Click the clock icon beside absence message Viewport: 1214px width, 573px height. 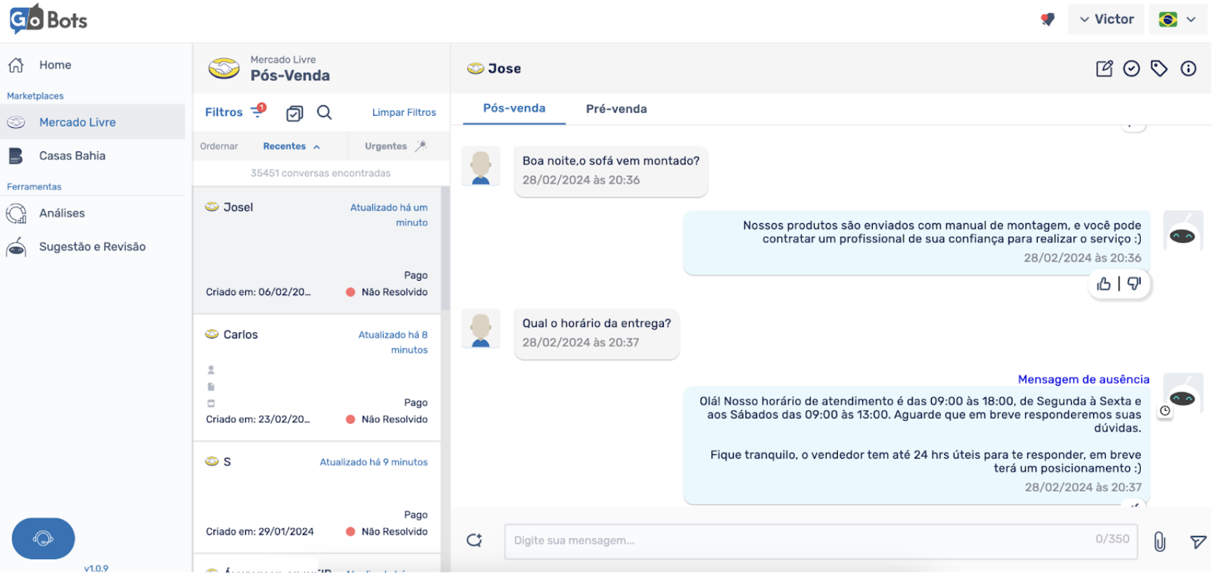click(1165, 411)
